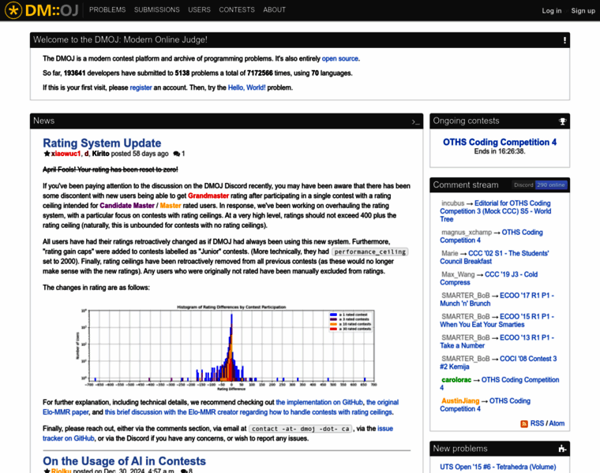Open ECOO '17 R1 P1 Munch 'n' Brunch
Viewport: 600px width, 473px height.
coord(497,299)
